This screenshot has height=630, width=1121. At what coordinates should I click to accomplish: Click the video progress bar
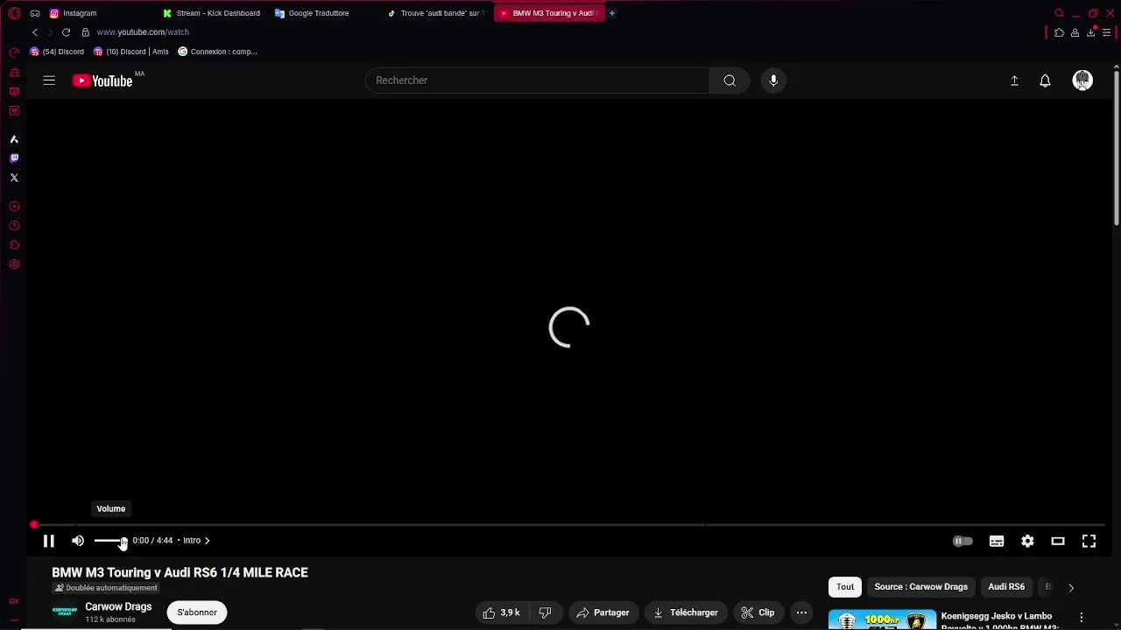(x=569, y=525)
